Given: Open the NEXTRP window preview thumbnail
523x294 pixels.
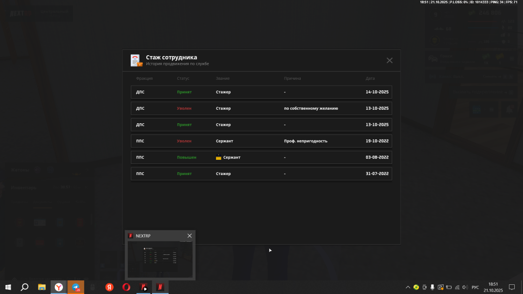Looking at the screenshot, I should click(x=160, y=259).
